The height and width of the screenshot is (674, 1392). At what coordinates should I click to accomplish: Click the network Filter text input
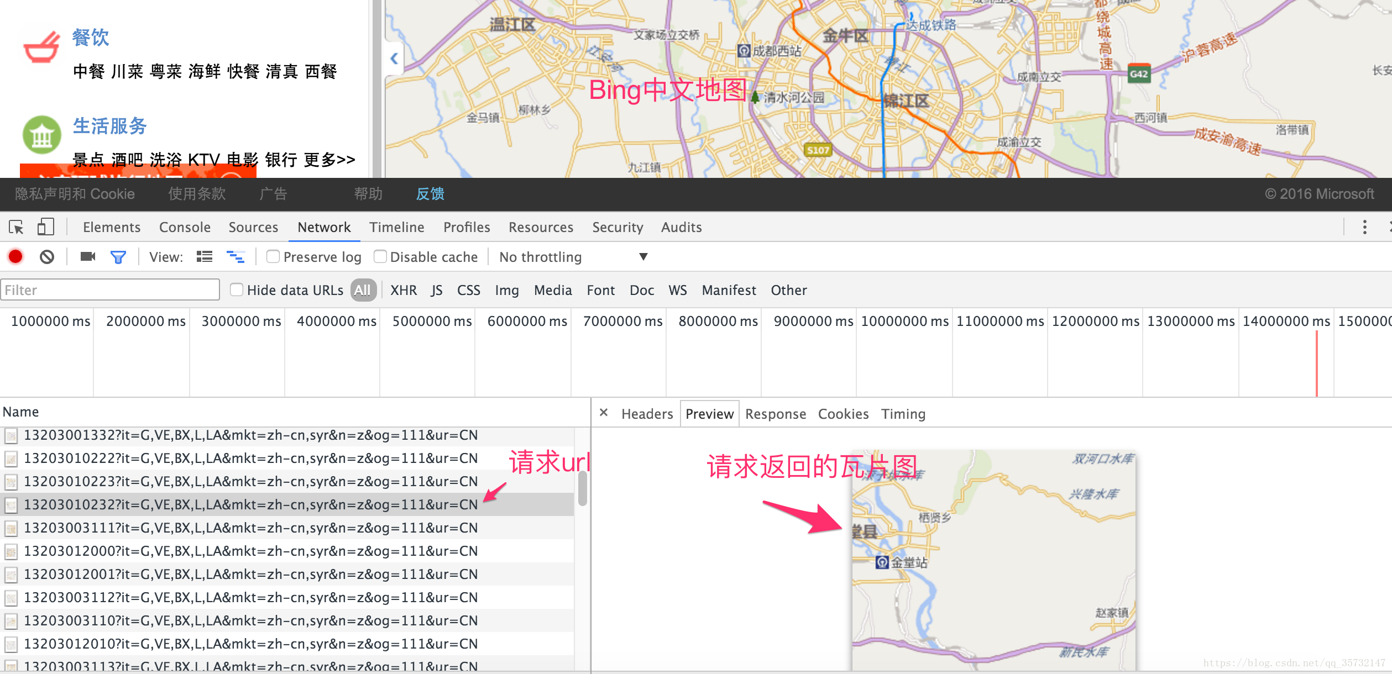pos(110,290)
